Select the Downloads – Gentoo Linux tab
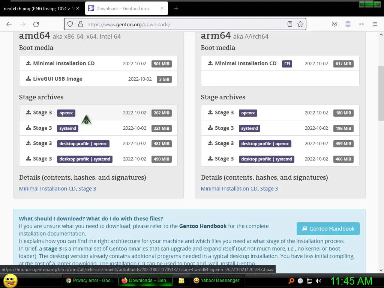 click(x=127, y=9)
